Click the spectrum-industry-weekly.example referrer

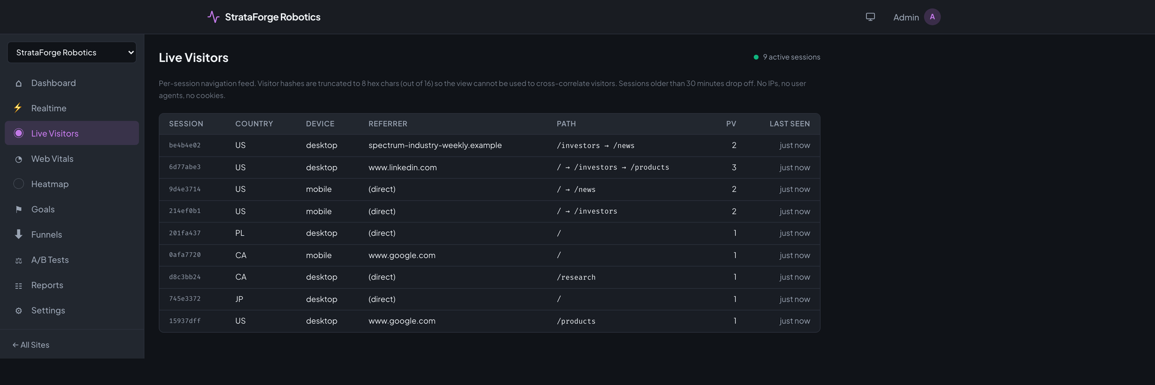point(435,146)
